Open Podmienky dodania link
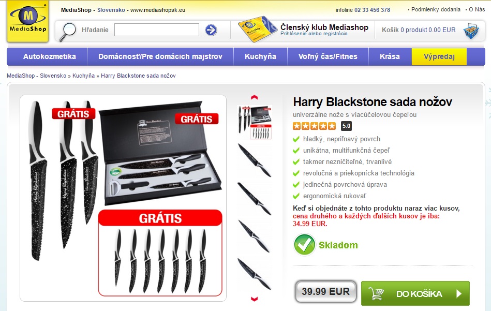The image size is (491, 311). click(x=436, y=9)
